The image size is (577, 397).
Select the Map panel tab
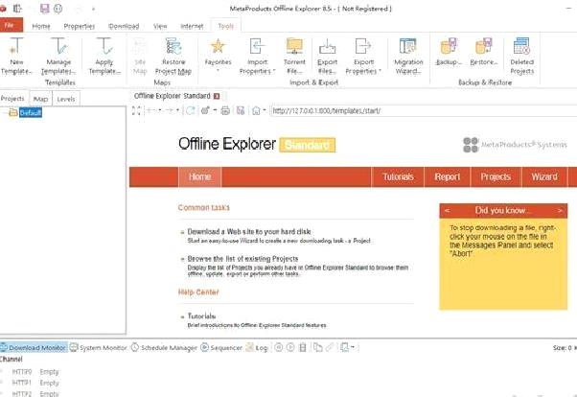click(40, 99)
